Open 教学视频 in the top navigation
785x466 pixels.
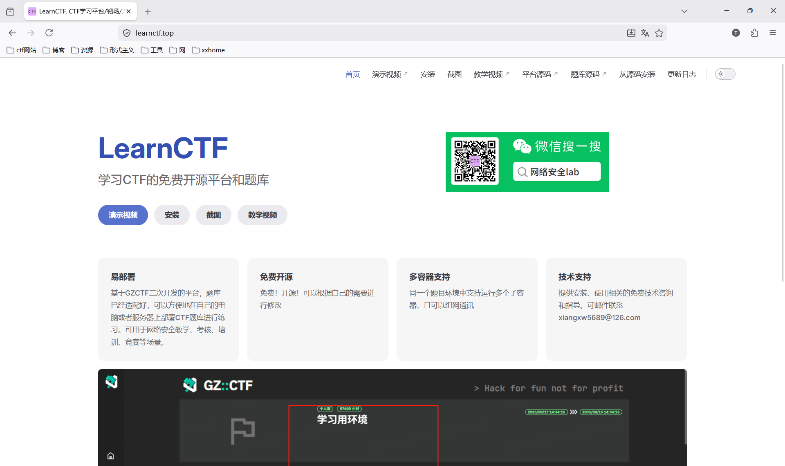491,74
